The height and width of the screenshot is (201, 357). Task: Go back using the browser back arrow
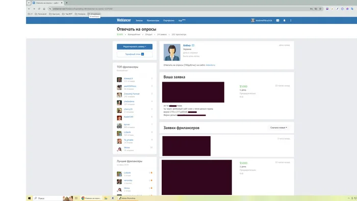(29, 9)
